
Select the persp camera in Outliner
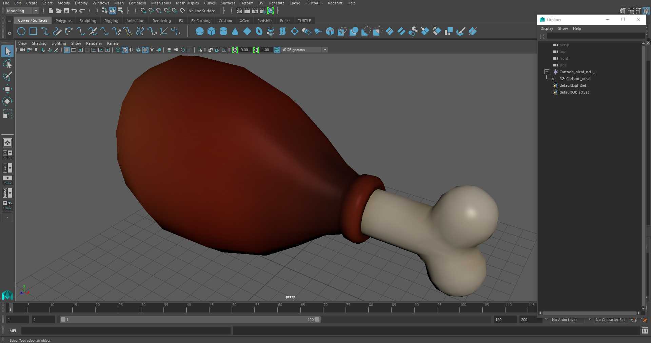[564, 45]
